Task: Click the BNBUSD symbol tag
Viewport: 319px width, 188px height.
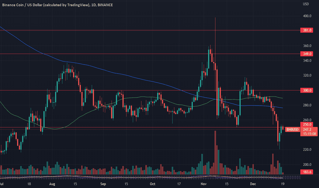Action: point(292,130)
